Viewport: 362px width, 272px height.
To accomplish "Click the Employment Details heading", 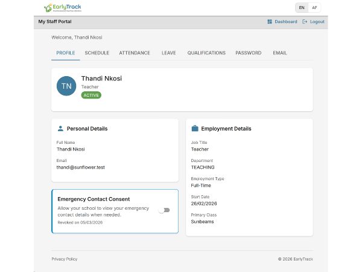I will 226,129.
